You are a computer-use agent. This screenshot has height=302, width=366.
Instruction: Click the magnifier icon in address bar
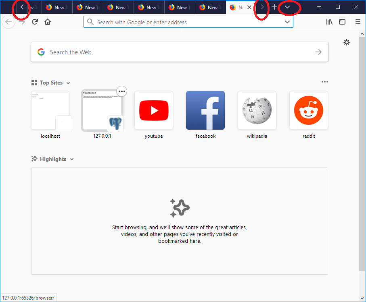coord(90,22)
